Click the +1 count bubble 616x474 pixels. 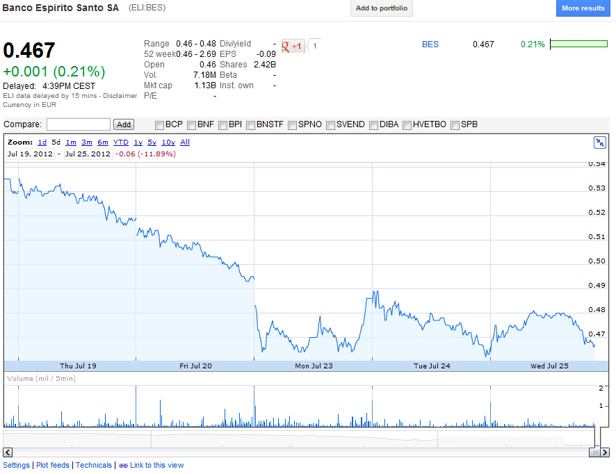pos(315,47)
